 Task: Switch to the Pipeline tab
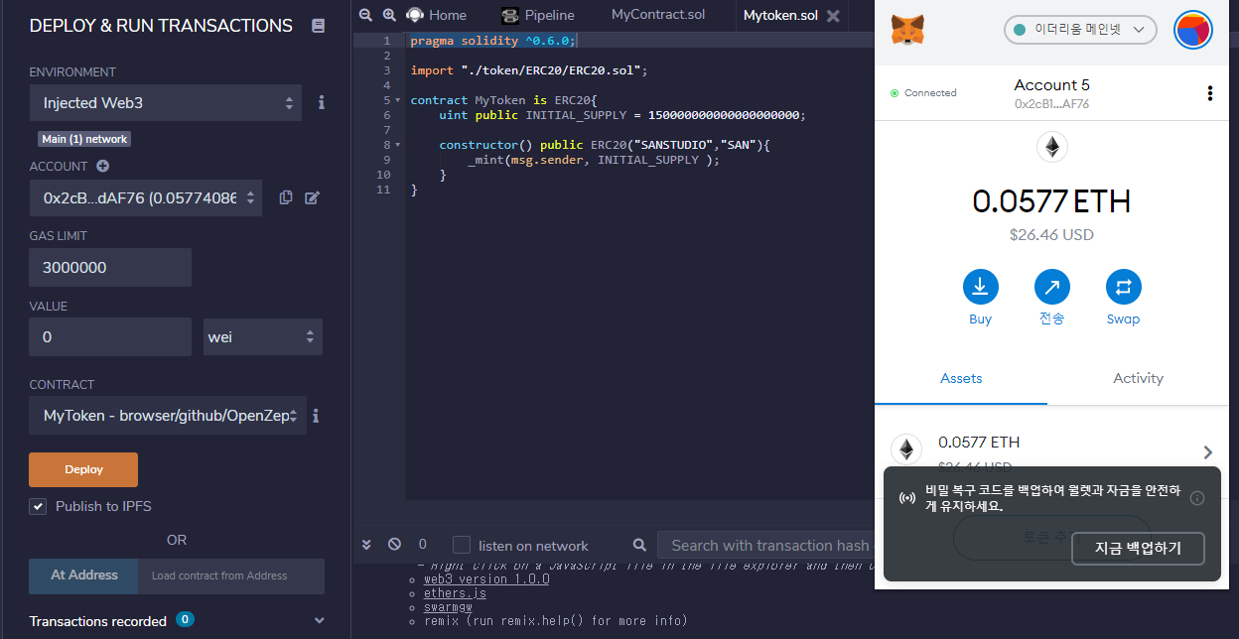coord(537,15)
